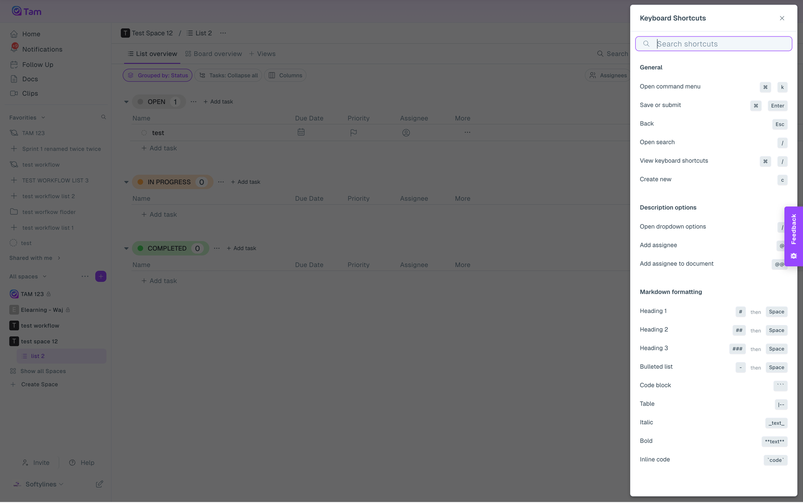
Task: Click the assignee avatar icon on test task
Action: click(x=406, y=133)
